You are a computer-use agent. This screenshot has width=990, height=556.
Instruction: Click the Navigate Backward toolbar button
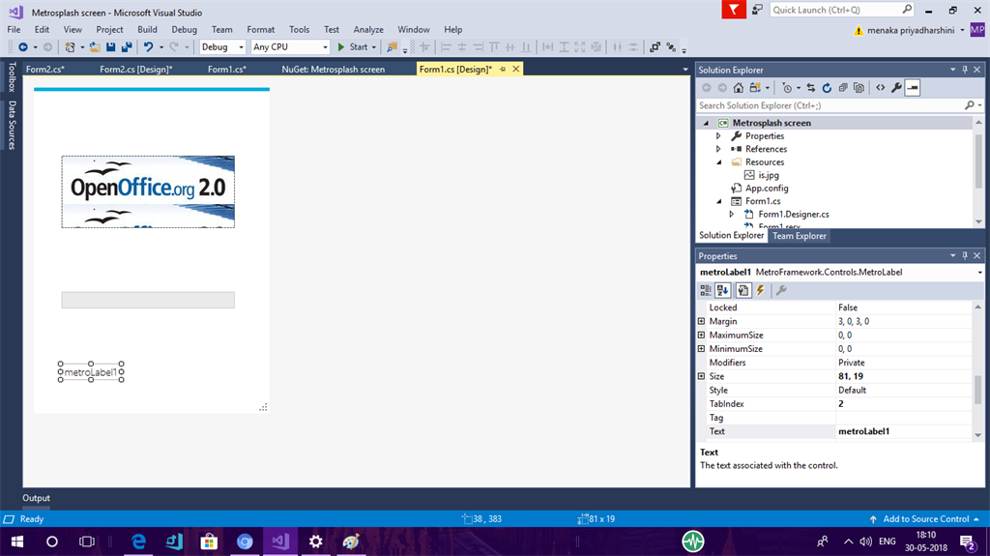point(23,46)
